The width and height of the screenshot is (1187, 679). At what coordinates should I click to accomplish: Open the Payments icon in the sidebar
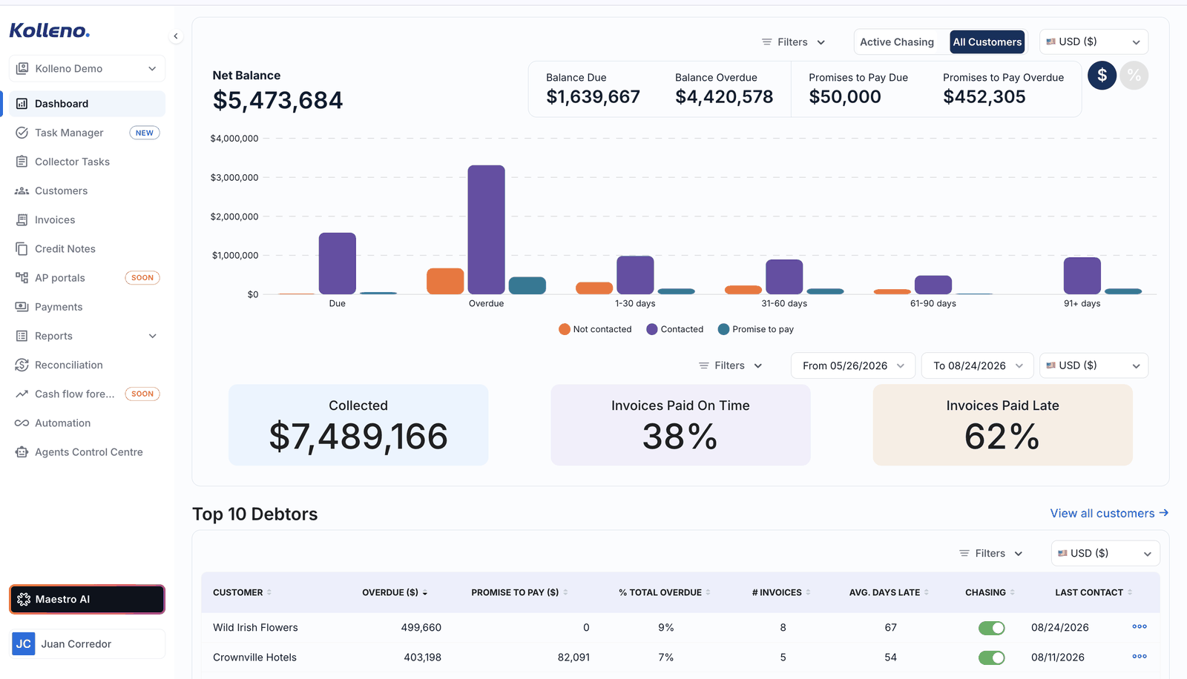[x=22, y=307]
